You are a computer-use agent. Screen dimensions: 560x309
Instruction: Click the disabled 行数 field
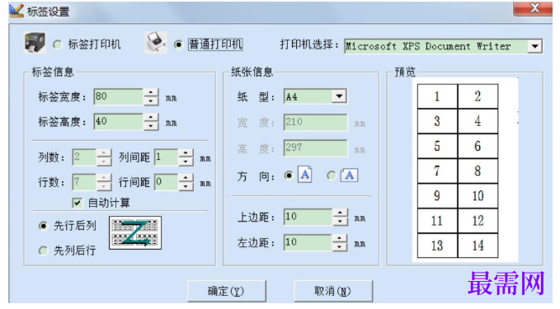[x=84, y=182]
